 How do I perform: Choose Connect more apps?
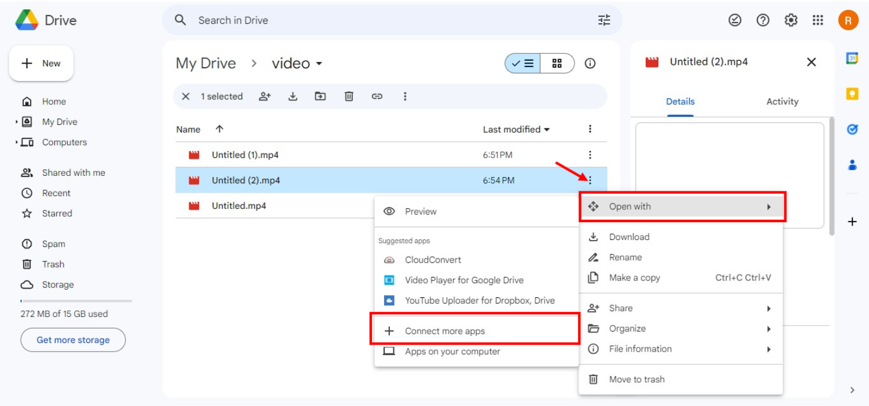[x=477, y=331]
